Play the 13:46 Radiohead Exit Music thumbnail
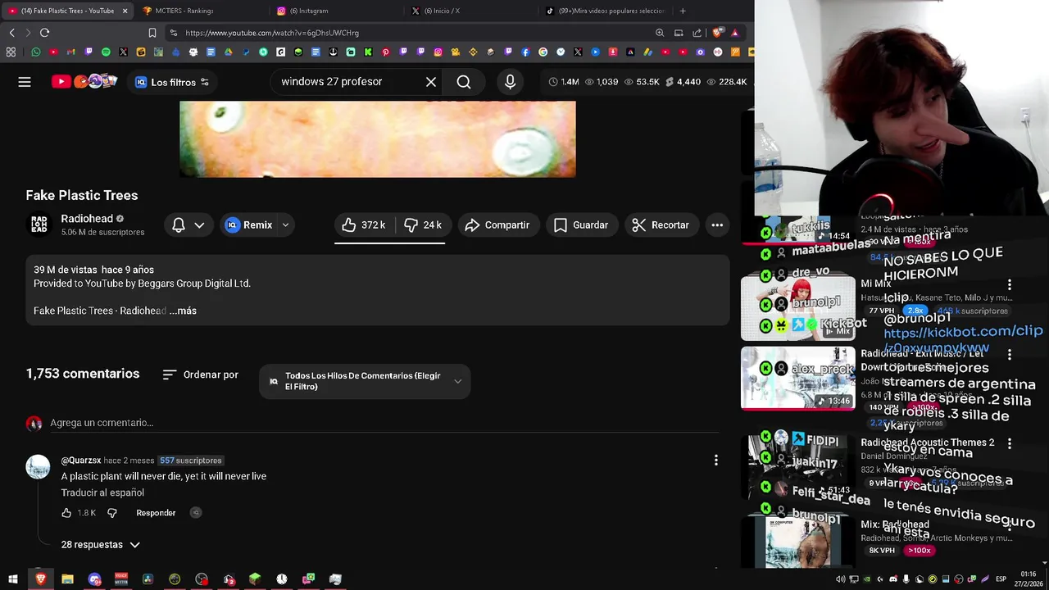This screenshot has height=590, width=1049. pyautogui.click(x=797, y=378)
